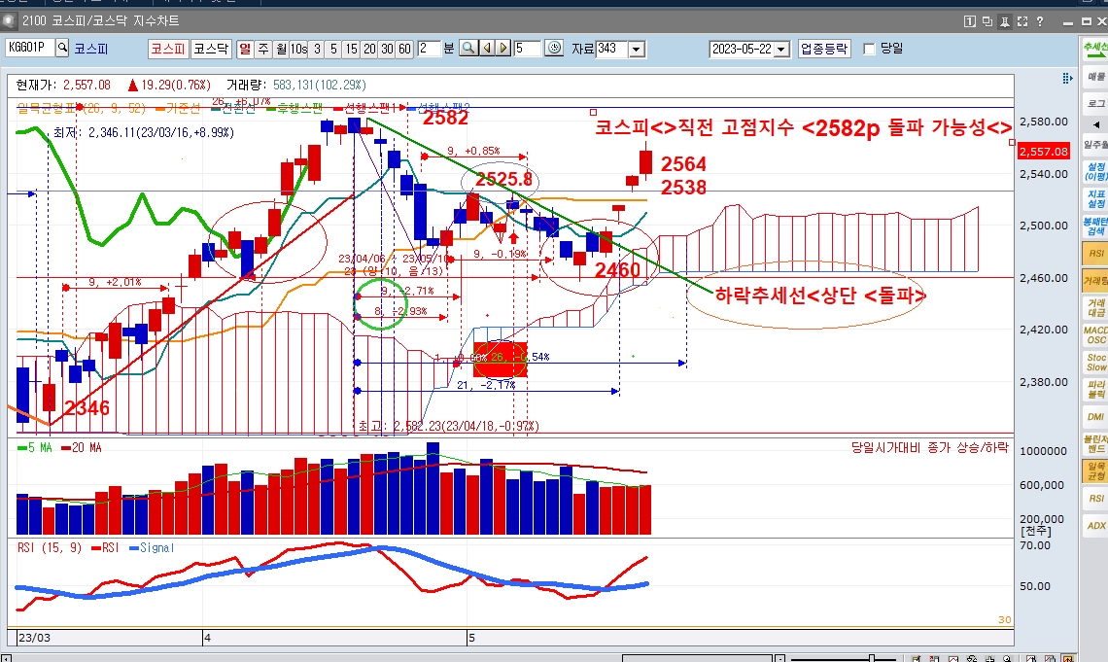The height and width of the screenshot is (662, 1108).
Task: Click the 일목균형표 legend label
Action: coord(46,108)
